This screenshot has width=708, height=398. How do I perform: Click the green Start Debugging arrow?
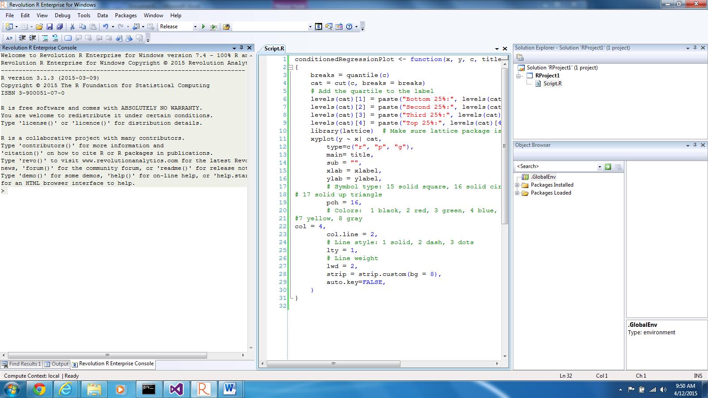coord(204,27)
